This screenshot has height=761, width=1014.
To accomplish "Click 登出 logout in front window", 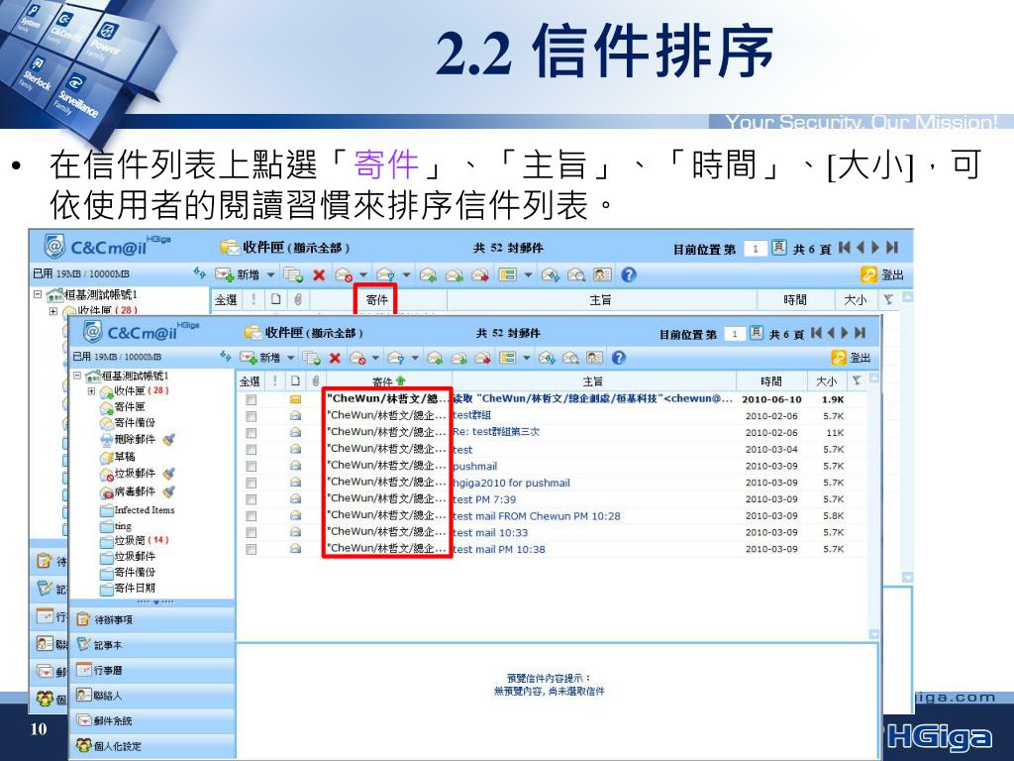I will [851, 358].
